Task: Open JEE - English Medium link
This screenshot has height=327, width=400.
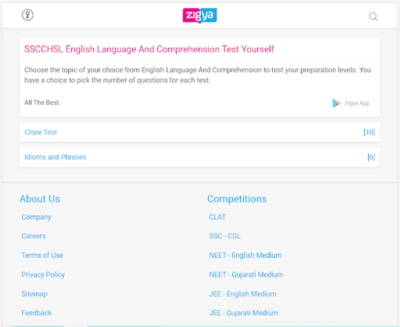Action: click(x=243, y=294)
